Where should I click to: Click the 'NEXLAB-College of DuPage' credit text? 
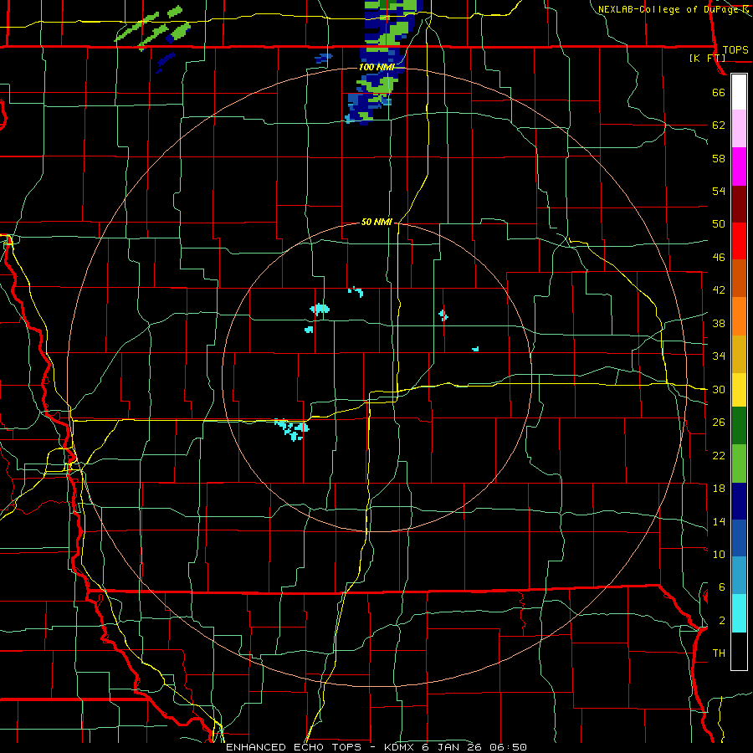pyautogui.click(x=668, y=9)
